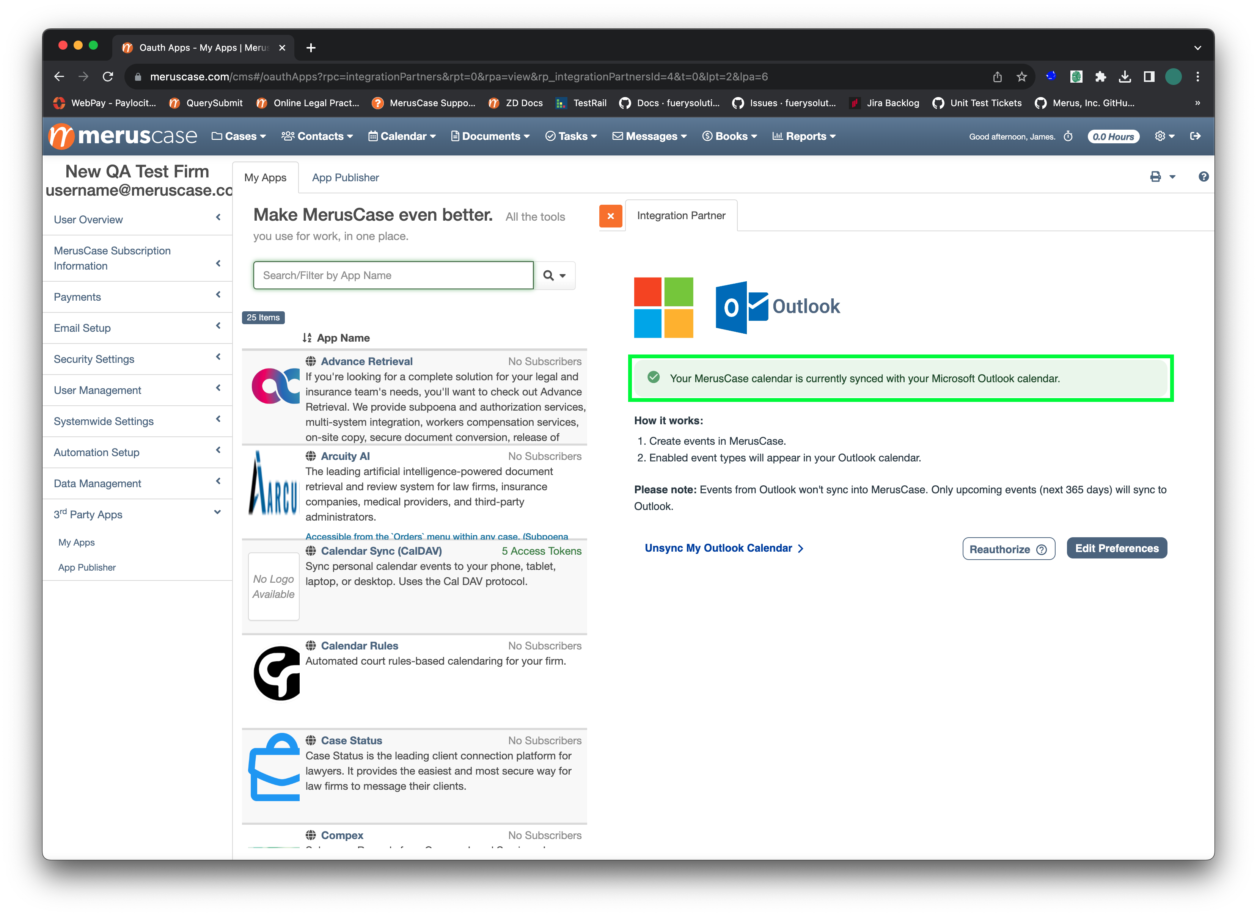1257x916 pixels.
Task: Open the Contacts dropdown menu
Action: pyautogui.click(x=317, y=136)
